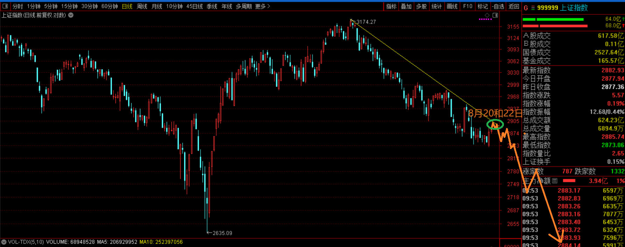Open dropdown beside 上证指数(日线.前复权.对数) title

click(71, 15)
